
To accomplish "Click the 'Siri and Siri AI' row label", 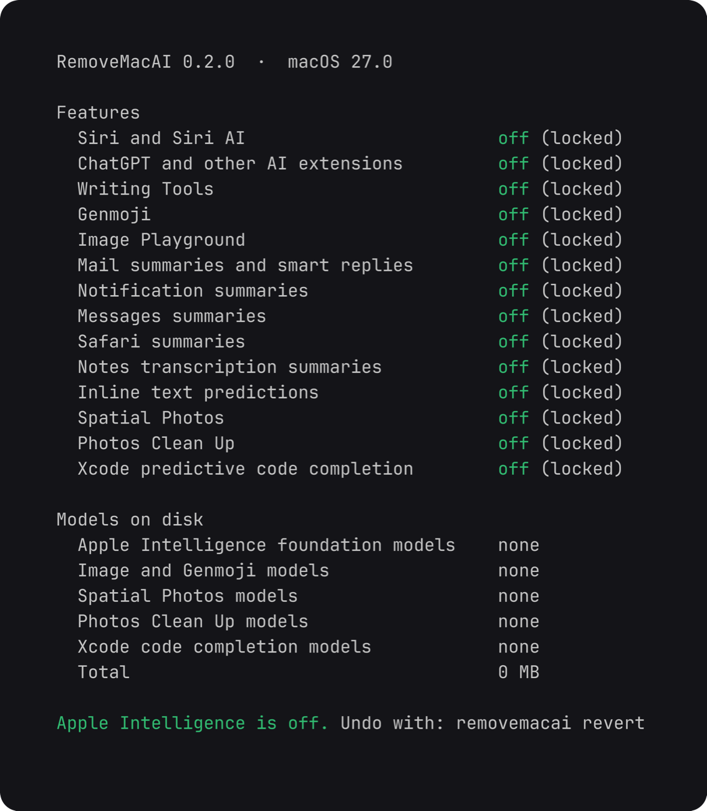I will (161, 138).
